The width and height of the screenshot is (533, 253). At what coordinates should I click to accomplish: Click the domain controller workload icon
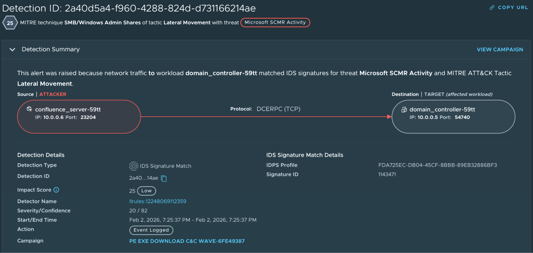tap(404, 109)
